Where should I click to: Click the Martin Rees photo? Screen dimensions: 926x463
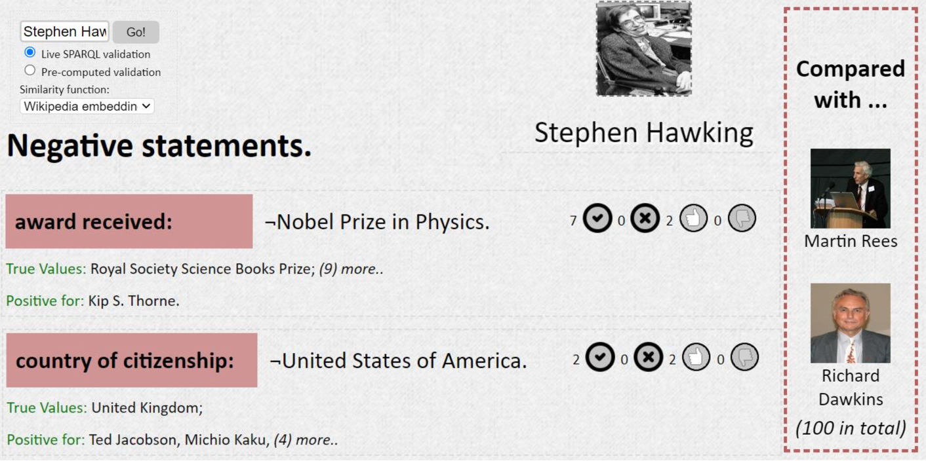[850, 189]
